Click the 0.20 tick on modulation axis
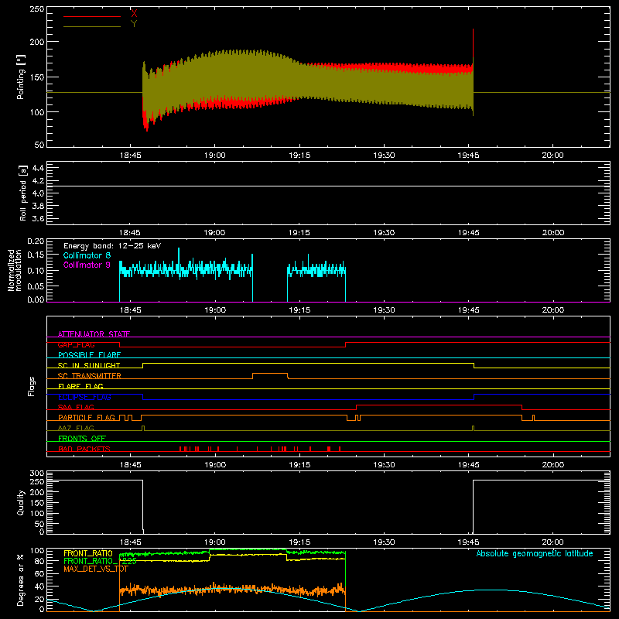 click(36, 241)
